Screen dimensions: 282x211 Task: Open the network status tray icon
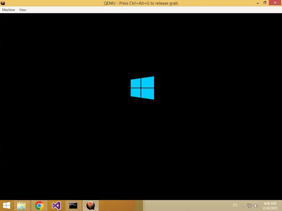pos(250,206)
